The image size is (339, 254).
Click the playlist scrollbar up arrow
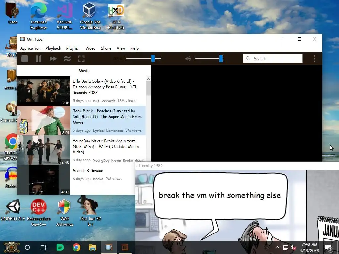tap(148, 79)
